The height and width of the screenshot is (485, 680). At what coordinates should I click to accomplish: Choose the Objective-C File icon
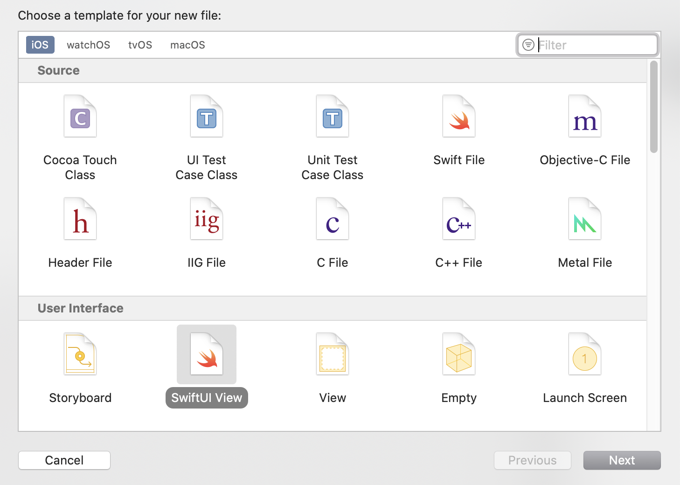pyautogui.click(x=585, y=116)
